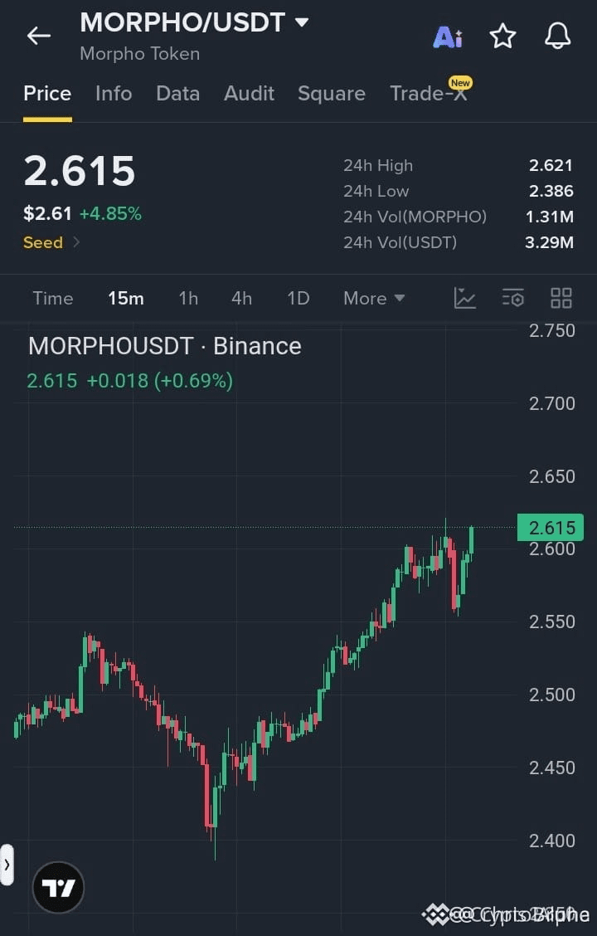The image size is (597, 936).
Task: Open chart settings list-gear icon
Action: (x=513, y=298)
